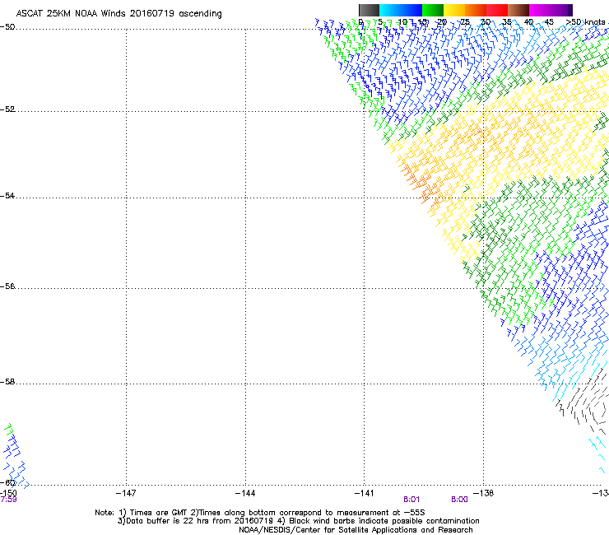The height and width of the screenshot is (535, 609).
Task: Click the '-52' latitude axis label
Action: [x=7, y=109]
